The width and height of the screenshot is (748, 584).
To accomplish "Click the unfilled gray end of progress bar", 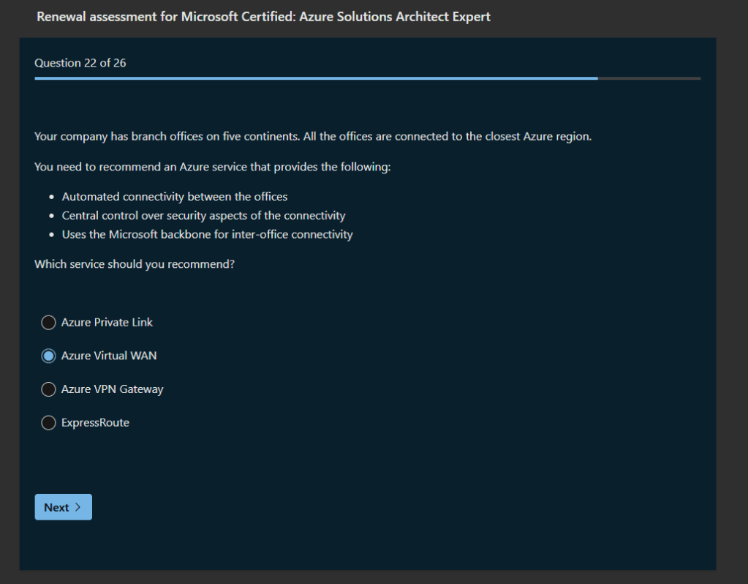I will (649, 78).
